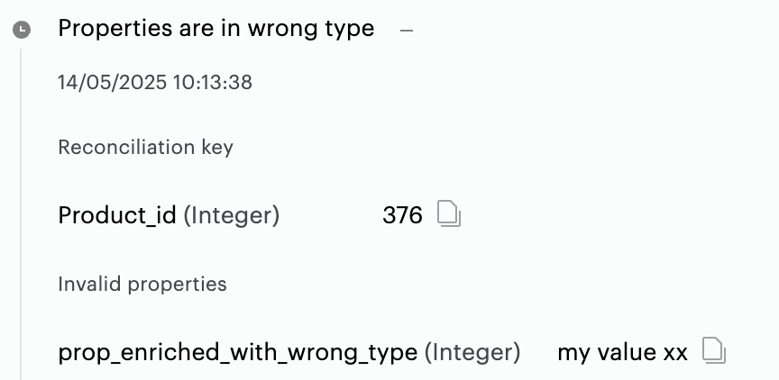Click the 'Properties are in wrong type' title
This screenshot has width=779, height=380.
pyautogui.click(x=215, y=29)
